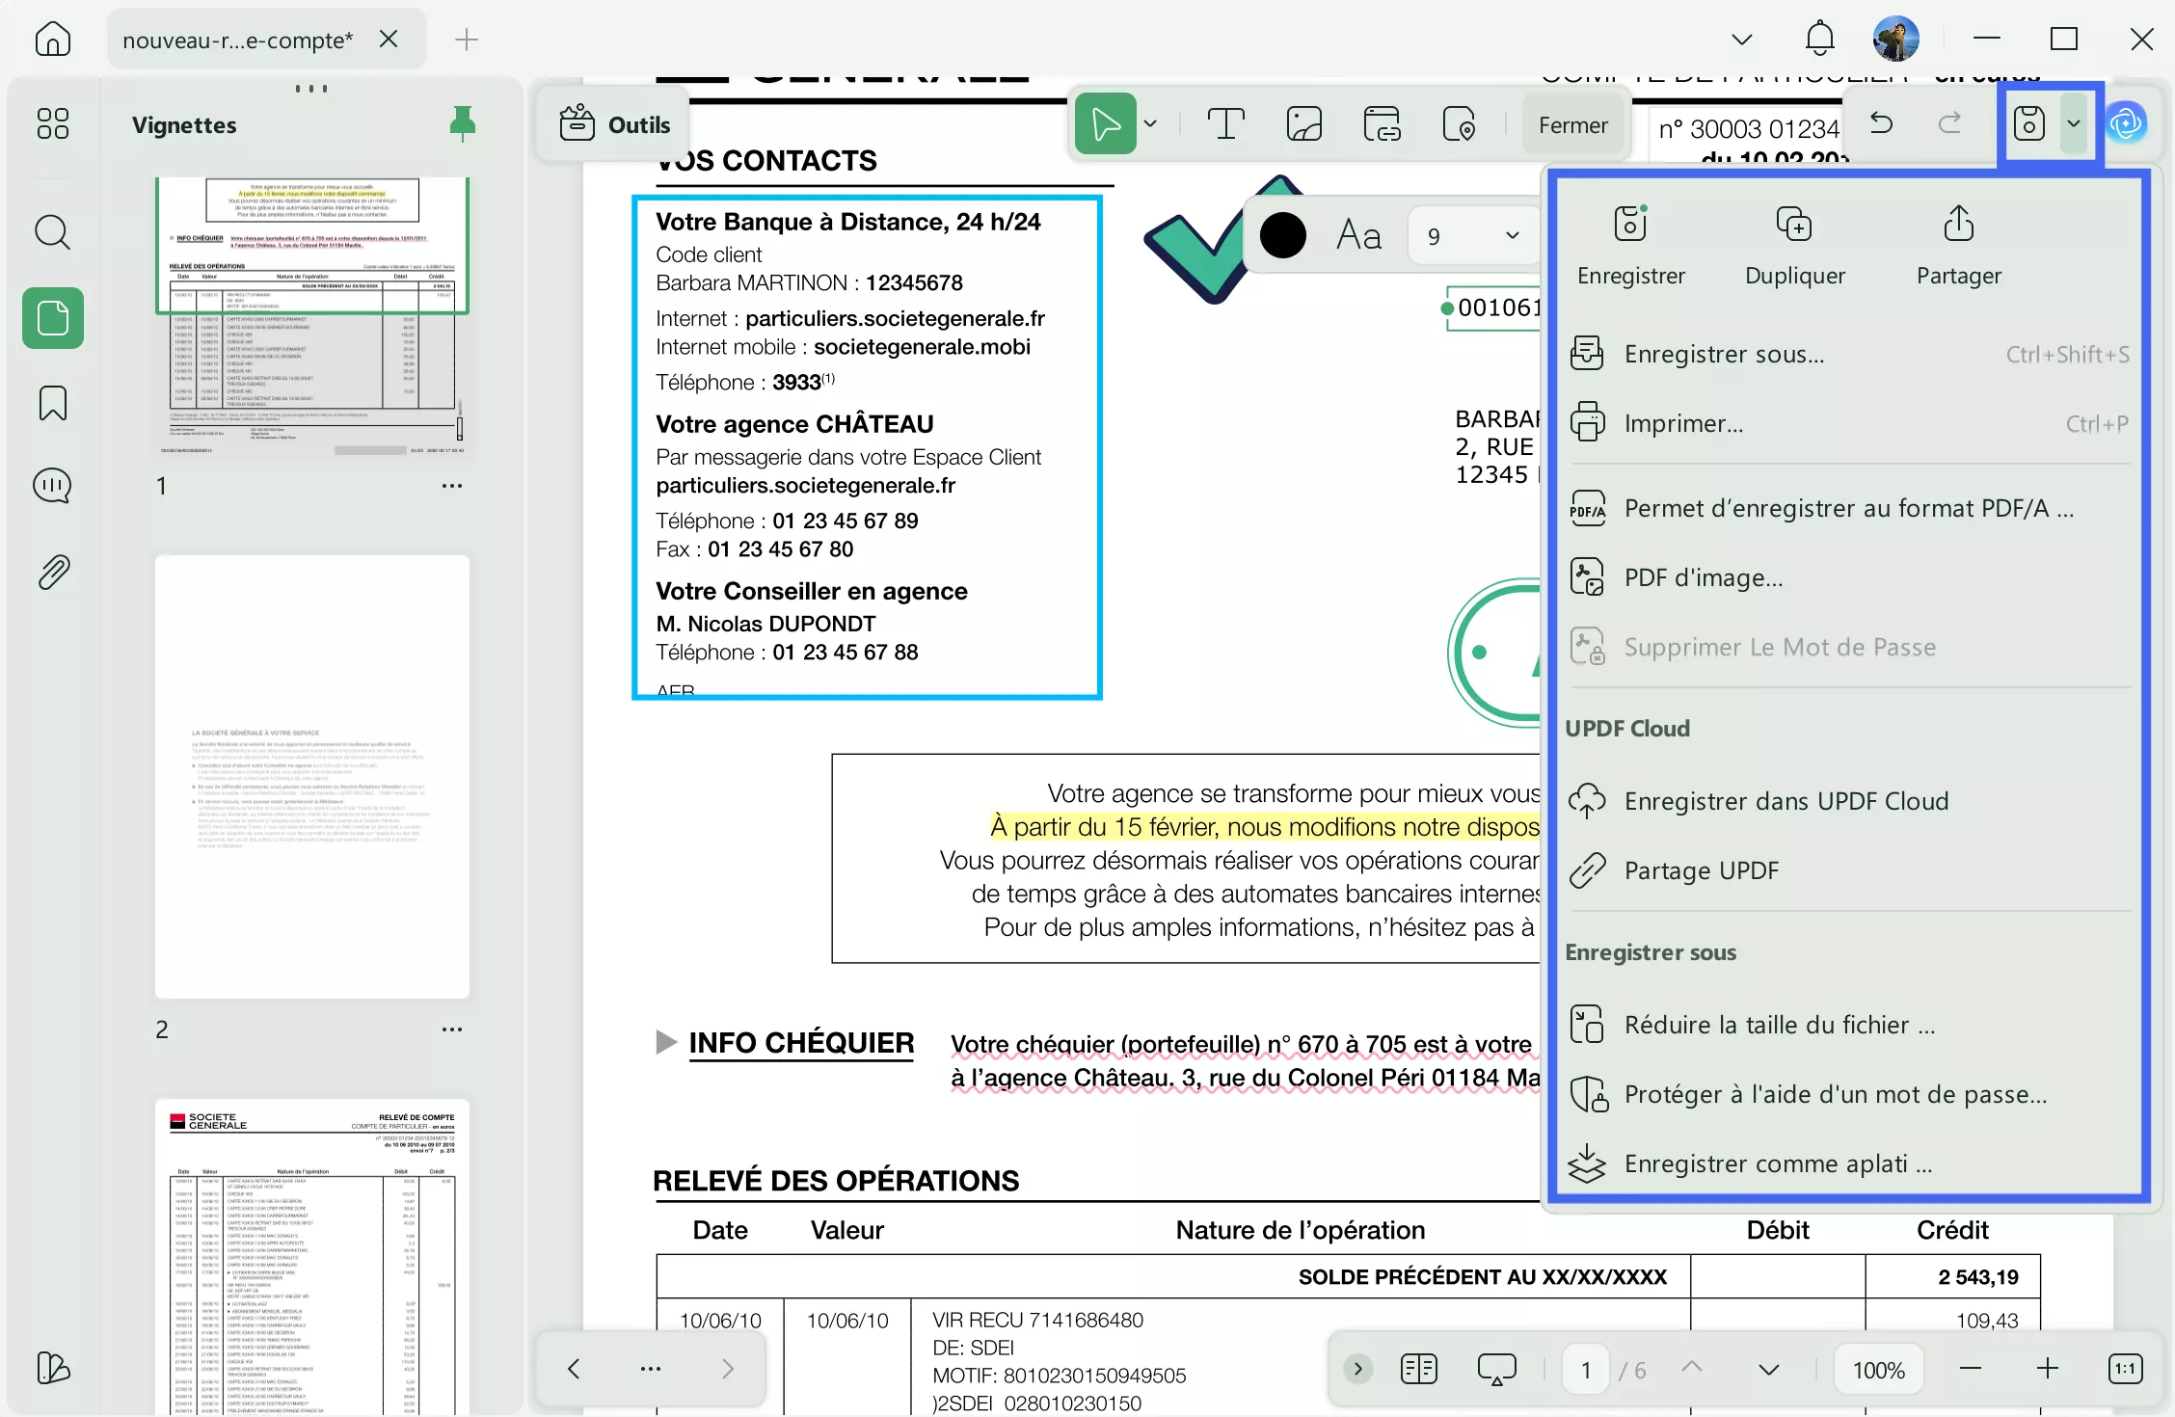Open the save options dropdown
Viewport: 2175px width, 1417px height.
click(2075, 123)
